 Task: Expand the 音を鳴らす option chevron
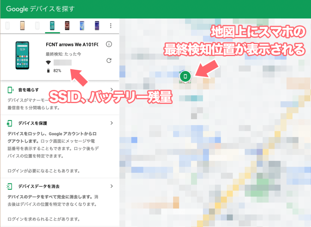[x=112, y=89]
